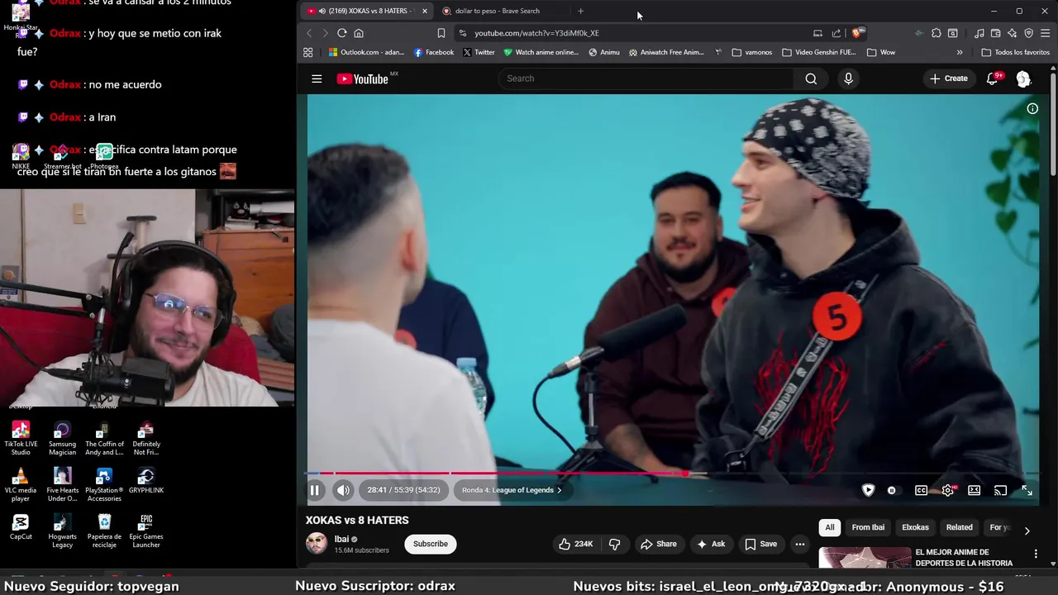This screenshot has width=1058, height=595.
Task: Click the magnifier search button
Action: (x=811, y=79)
